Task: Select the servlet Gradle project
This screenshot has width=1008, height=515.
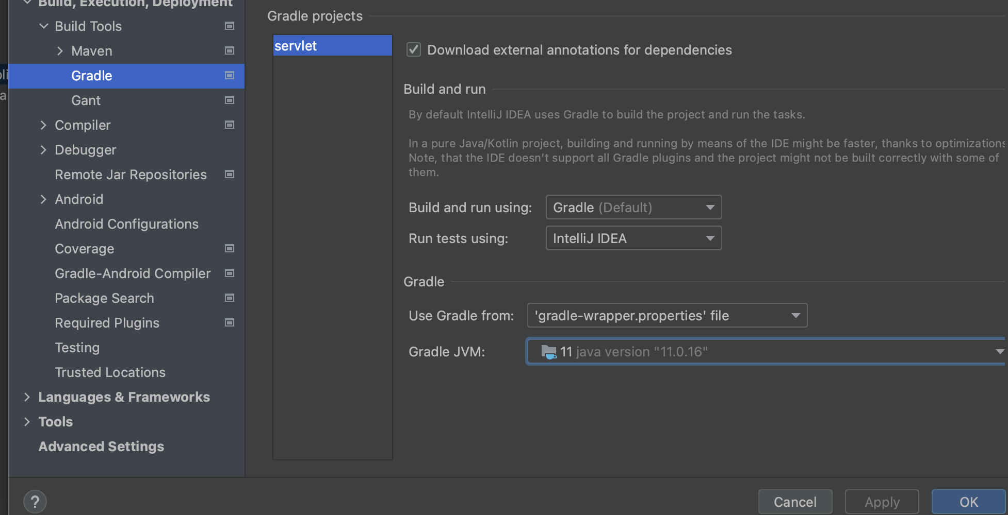Action: coord(332,45)
